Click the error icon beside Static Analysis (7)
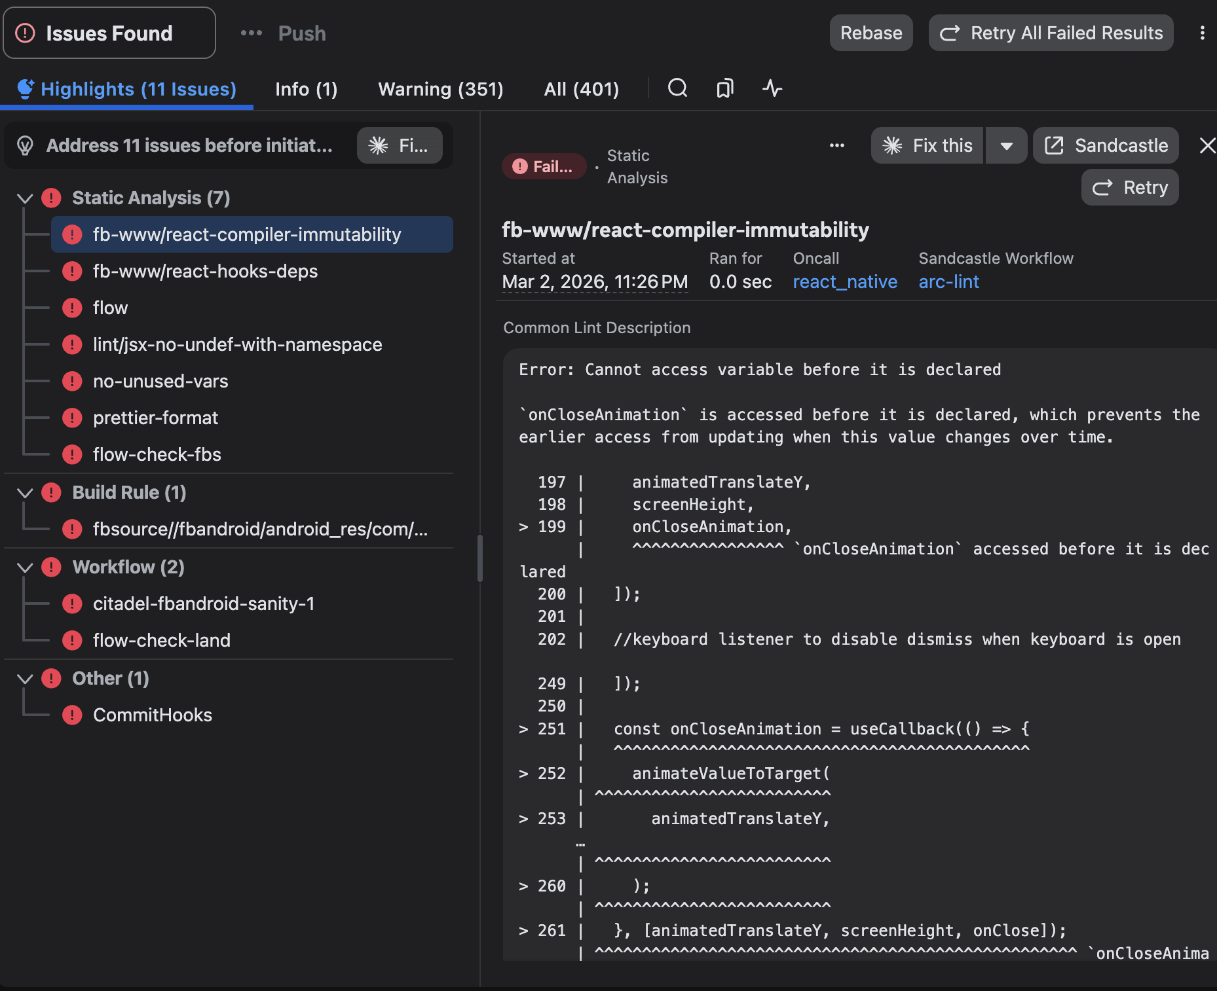This screenshot has width=1217, height=991. point(51,198)
